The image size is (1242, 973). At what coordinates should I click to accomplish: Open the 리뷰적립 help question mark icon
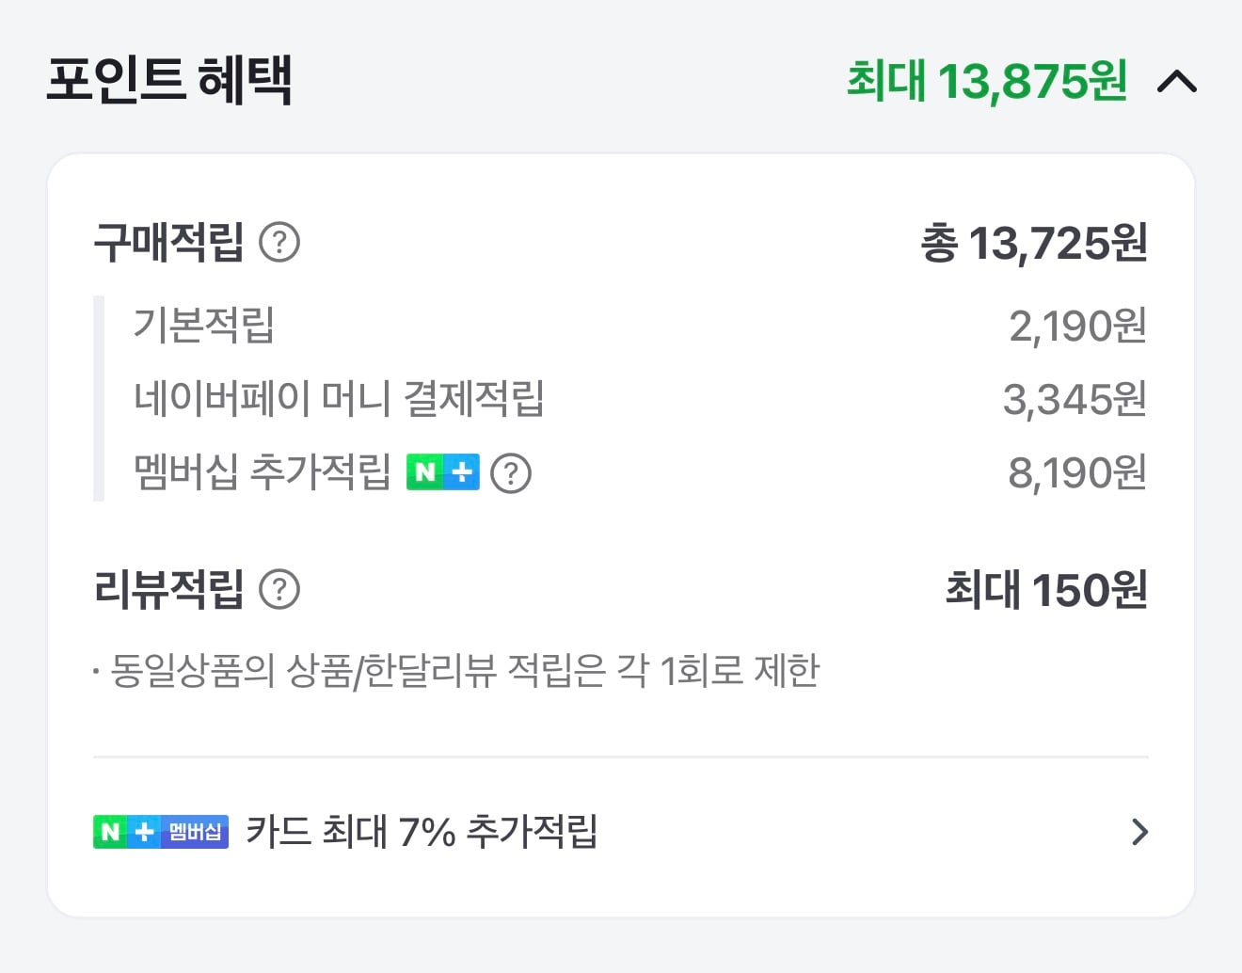pos(279,591)
